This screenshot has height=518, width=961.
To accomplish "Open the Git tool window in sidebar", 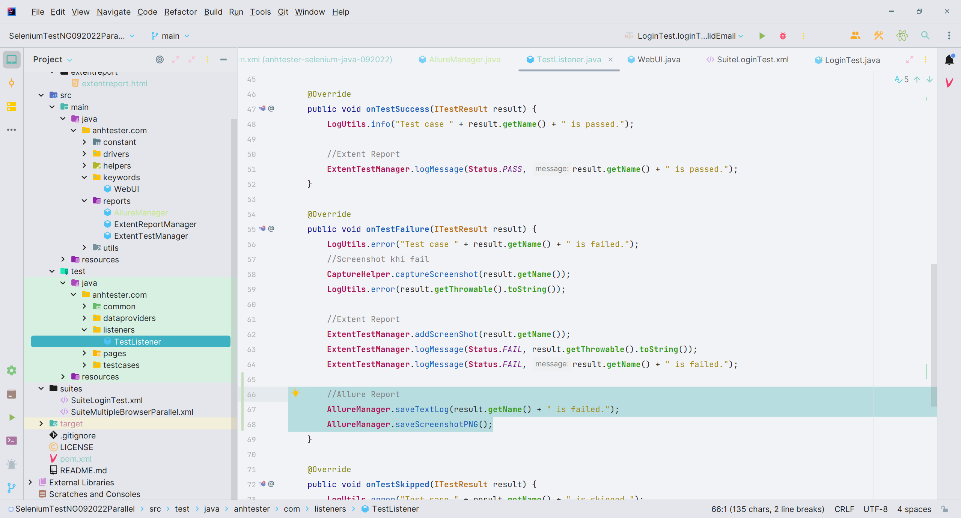I will [12, 488].
